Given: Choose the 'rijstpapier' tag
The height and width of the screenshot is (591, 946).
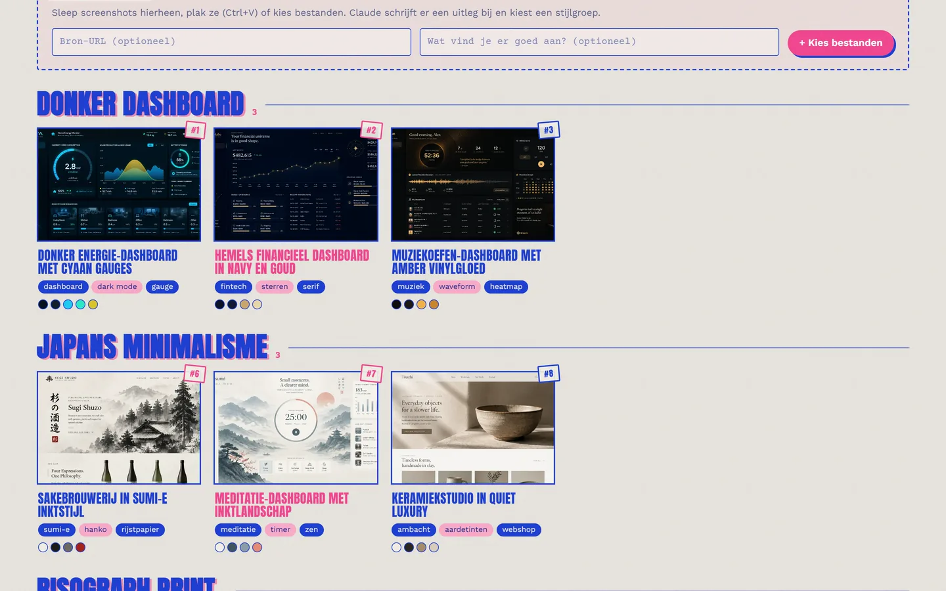Looking at the screenshot, I should click(140, 530).
